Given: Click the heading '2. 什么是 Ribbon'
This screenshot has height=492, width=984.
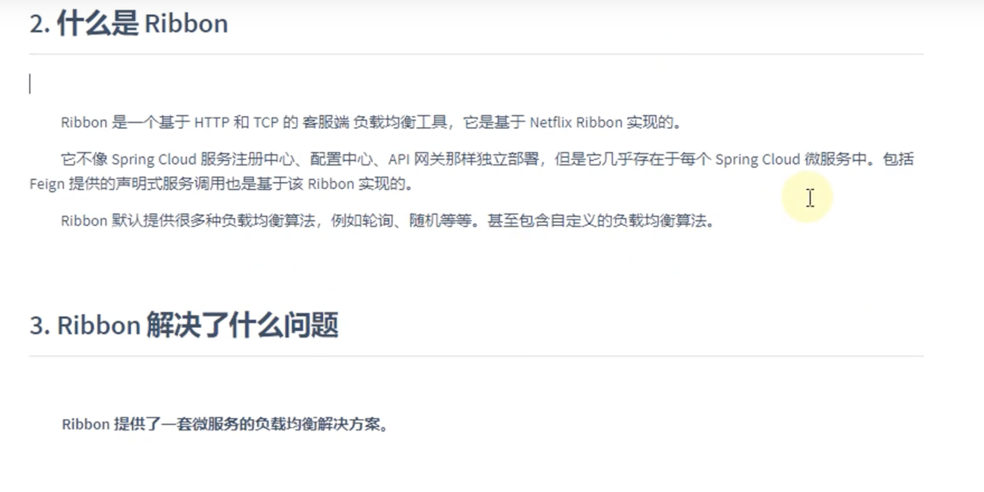Looking at the screenshot, I should [129, 24].
